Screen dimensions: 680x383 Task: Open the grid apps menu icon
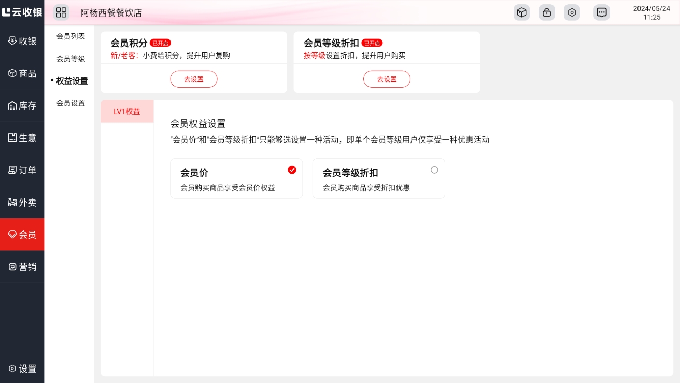(x=61, y=12)
